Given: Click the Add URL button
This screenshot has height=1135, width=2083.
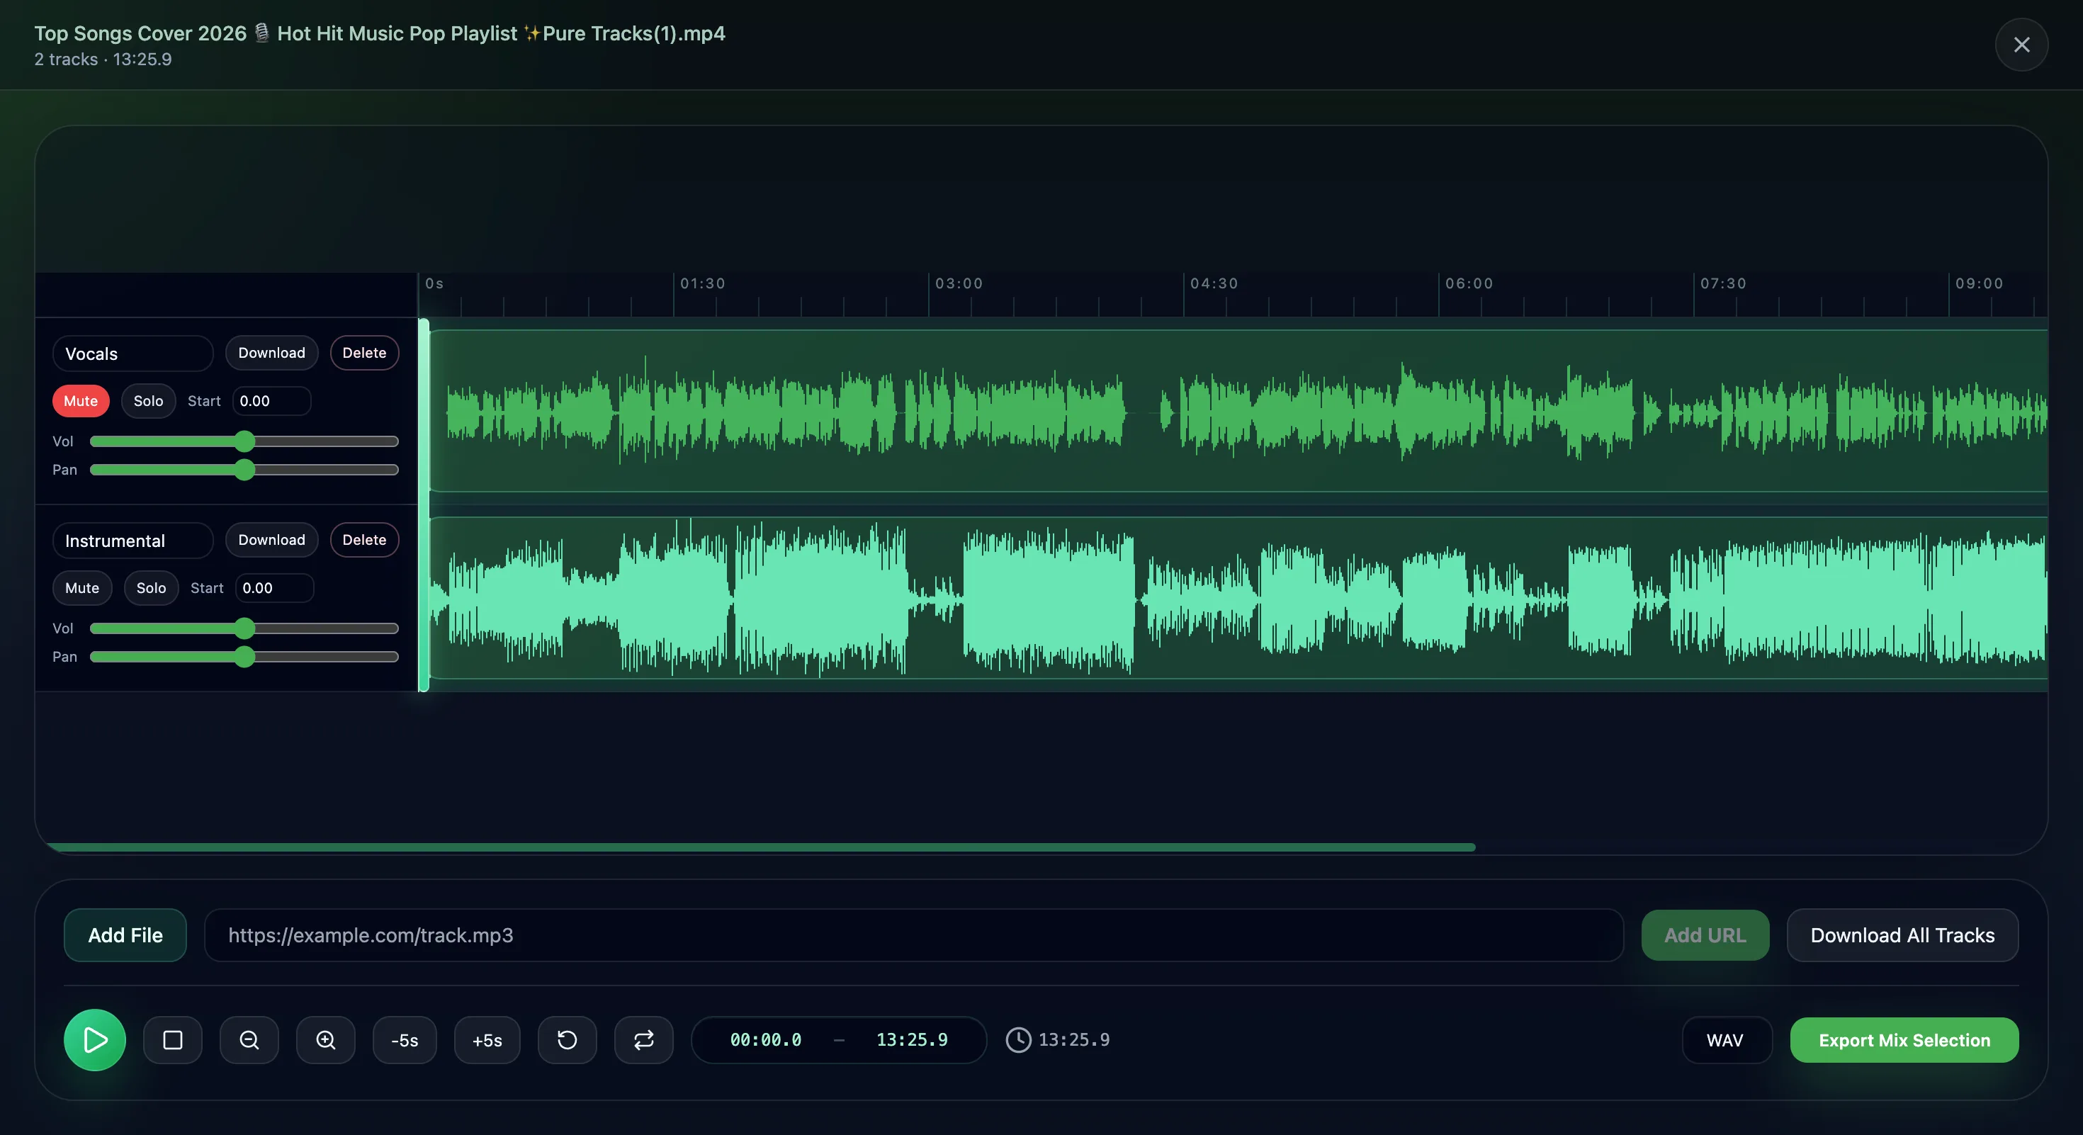Looking at the screenshot, I should point(1705,935).
